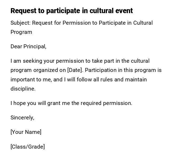This screenshot has height=163, width=184.
Task: Click the word "Subject:" in the first line
Action: (x=21, y=23)
